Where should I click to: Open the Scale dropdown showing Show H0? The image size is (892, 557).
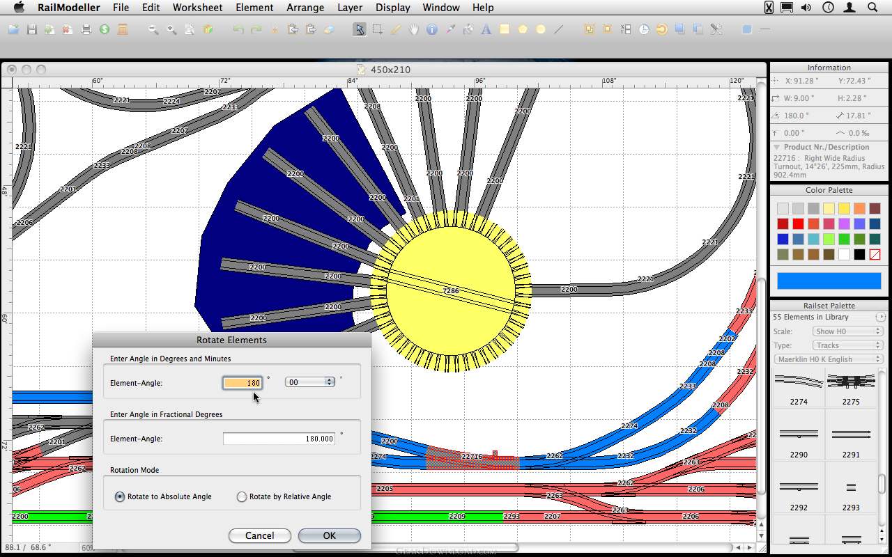(848, 331)
